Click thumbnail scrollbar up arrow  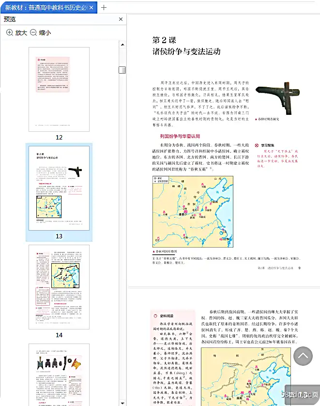coord(122,45)
